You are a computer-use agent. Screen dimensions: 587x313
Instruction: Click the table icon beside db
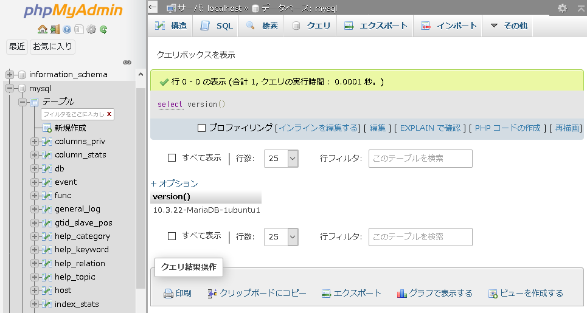tap(47, 168)
